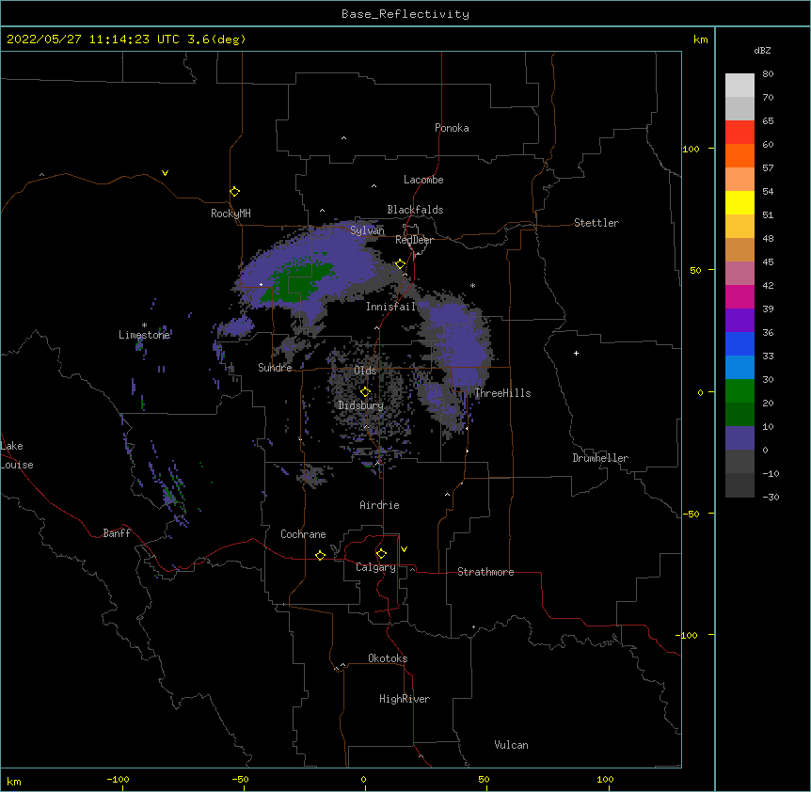The image size is (811, 792).
Task: Click the Didsbury city label
Action: tap(361, 405)
